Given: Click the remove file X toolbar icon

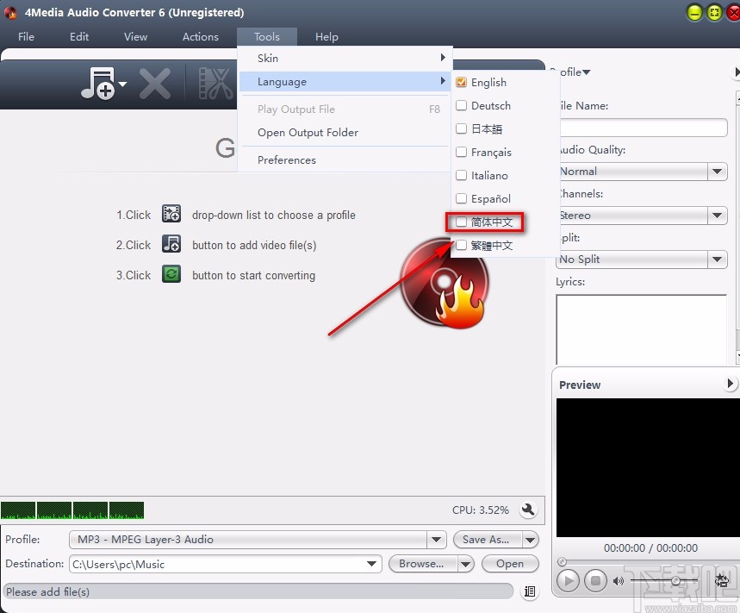Looking at the screenshot, I should pos(155,84).
